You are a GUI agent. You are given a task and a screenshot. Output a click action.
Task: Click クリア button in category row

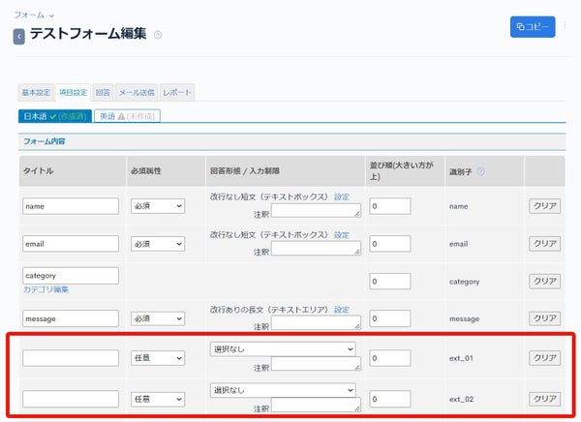click(x=544, y=282)
